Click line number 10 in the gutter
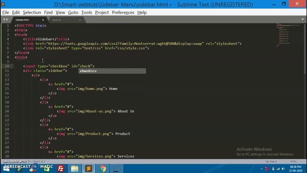 [7, 66]
